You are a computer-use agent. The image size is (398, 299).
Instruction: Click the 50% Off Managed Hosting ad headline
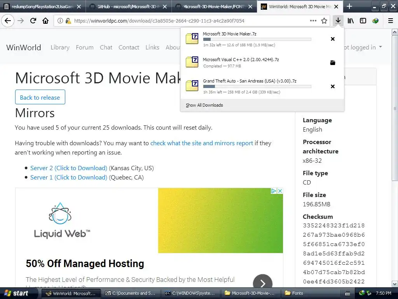[x=85, y=264]
